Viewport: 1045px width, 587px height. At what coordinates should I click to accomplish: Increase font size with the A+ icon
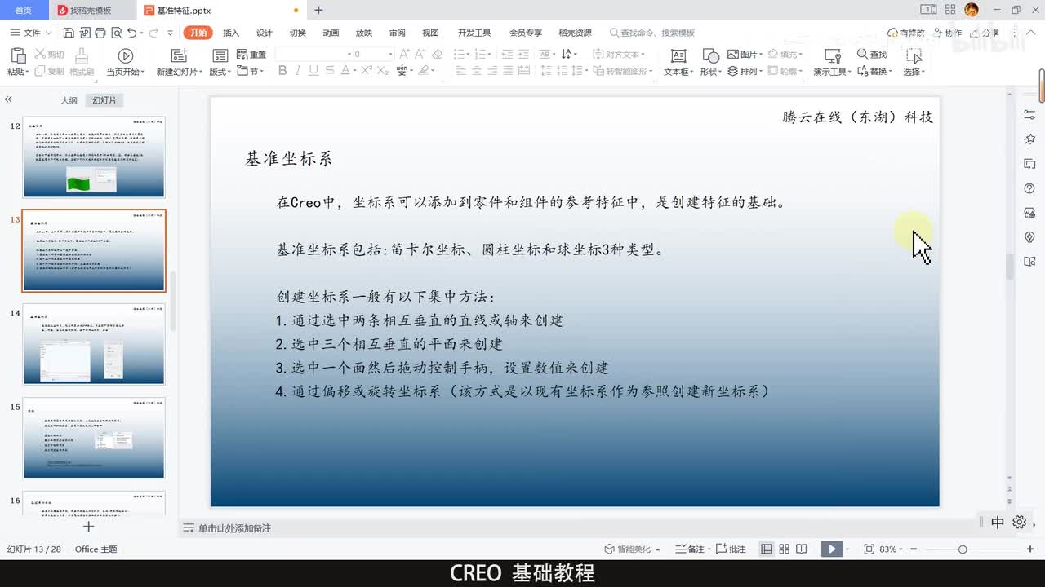[x=405, y=54]
